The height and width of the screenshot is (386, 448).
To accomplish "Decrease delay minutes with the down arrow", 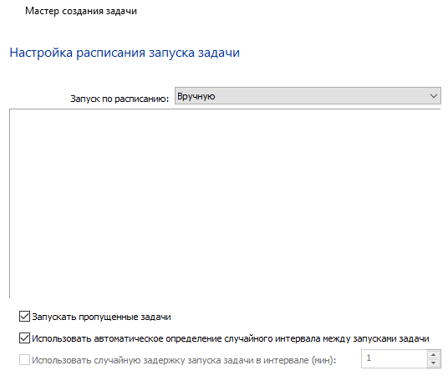I will tap(434, 363).
